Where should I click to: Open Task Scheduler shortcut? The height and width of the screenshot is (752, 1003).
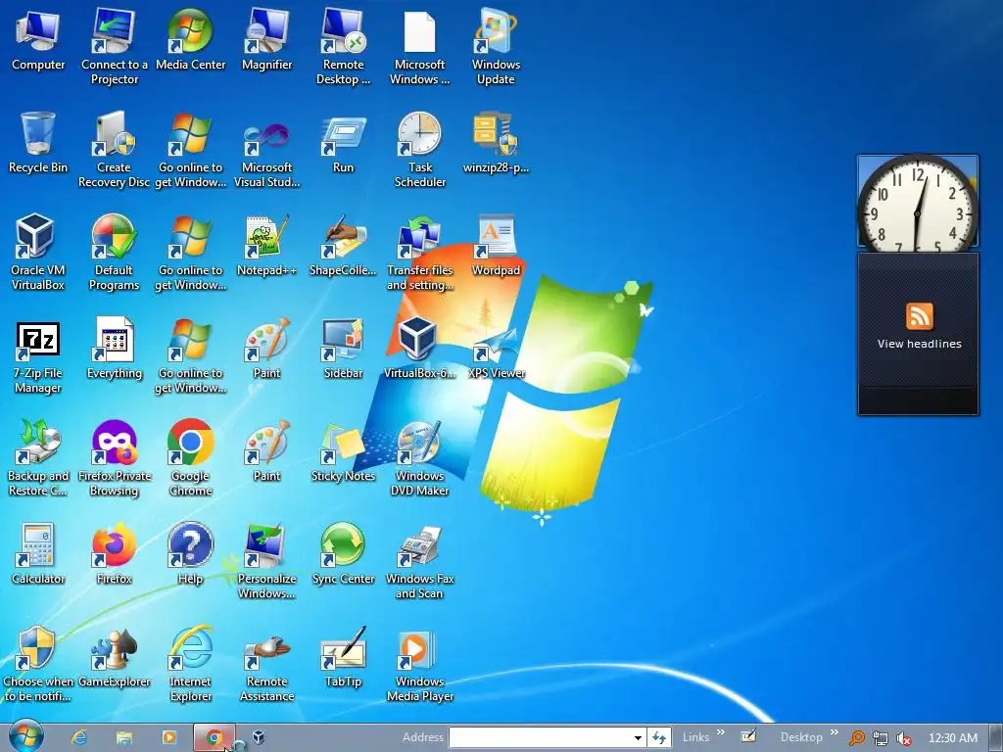(x=419, y=149)
